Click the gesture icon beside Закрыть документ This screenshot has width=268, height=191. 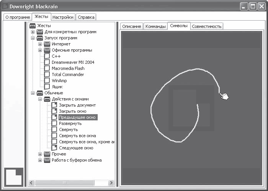[x=54, y=105]
